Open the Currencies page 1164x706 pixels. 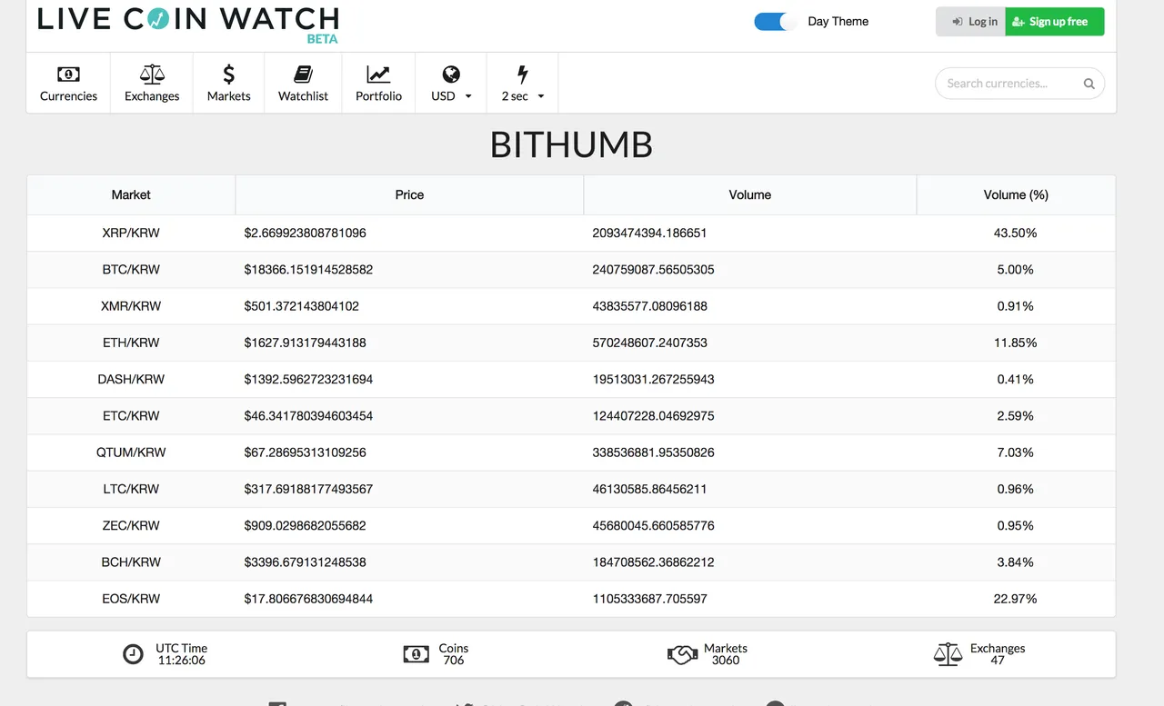[x=68, y=84]
